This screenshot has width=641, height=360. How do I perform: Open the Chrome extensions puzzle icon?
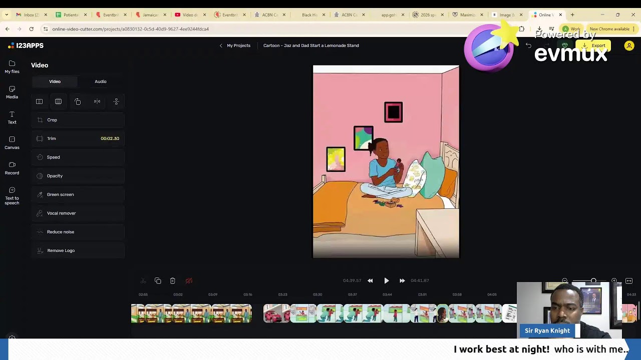pyautogui.click(x=521, y=29)
